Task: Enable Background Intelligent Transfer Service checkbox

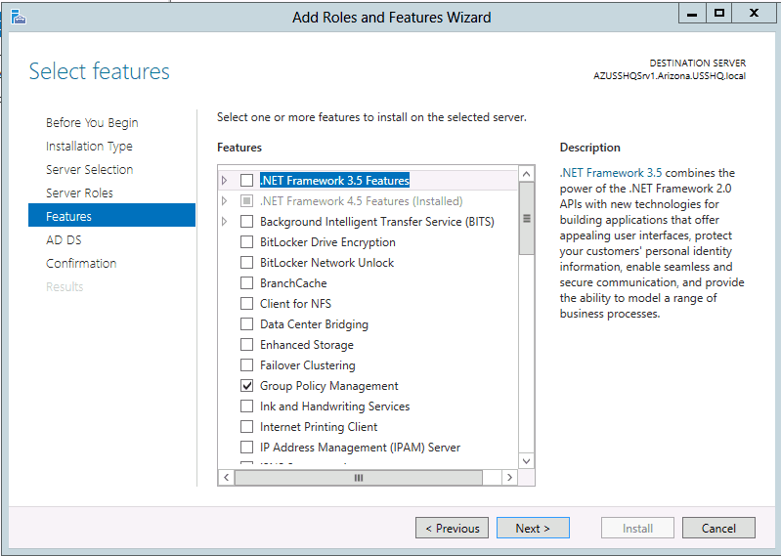Action: coord(246,222)
